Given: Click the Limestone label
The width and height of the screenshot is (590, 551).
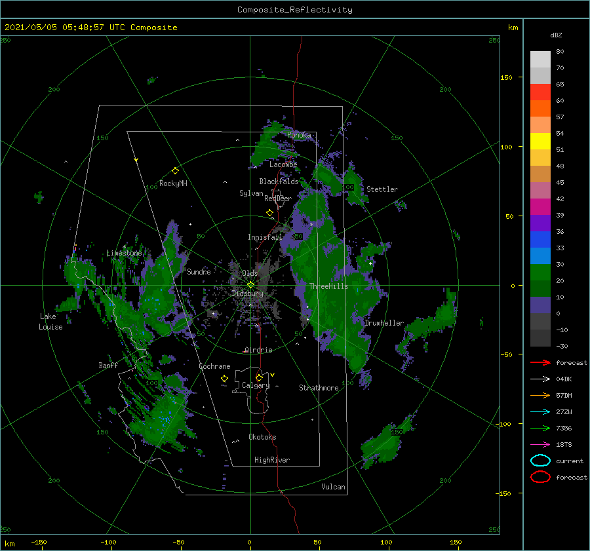Looking at the screenshot, I should click(124, 253).
